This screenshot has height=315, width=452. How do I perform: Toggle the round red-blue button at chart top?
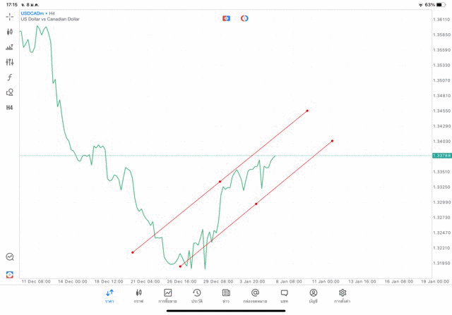[x=244, y=18]
